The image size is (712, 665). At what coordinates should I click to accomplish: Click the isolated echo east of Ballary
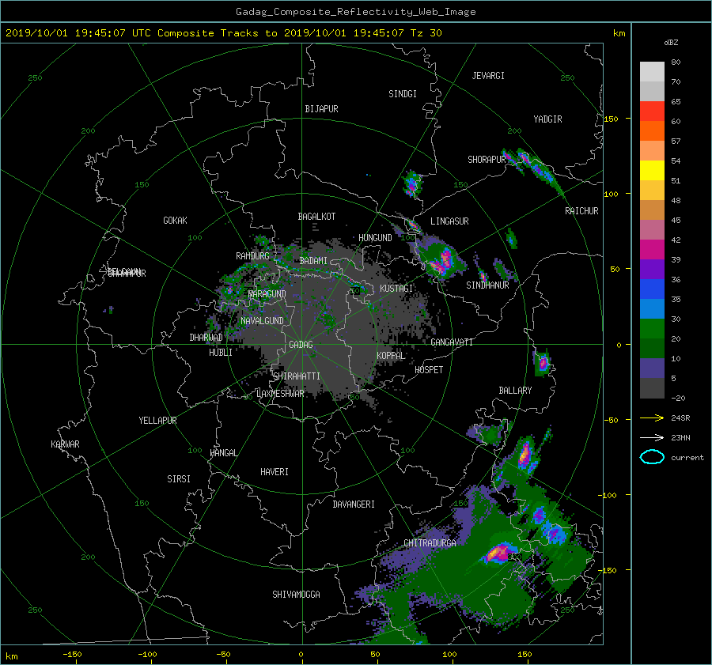tap(543, 363)
